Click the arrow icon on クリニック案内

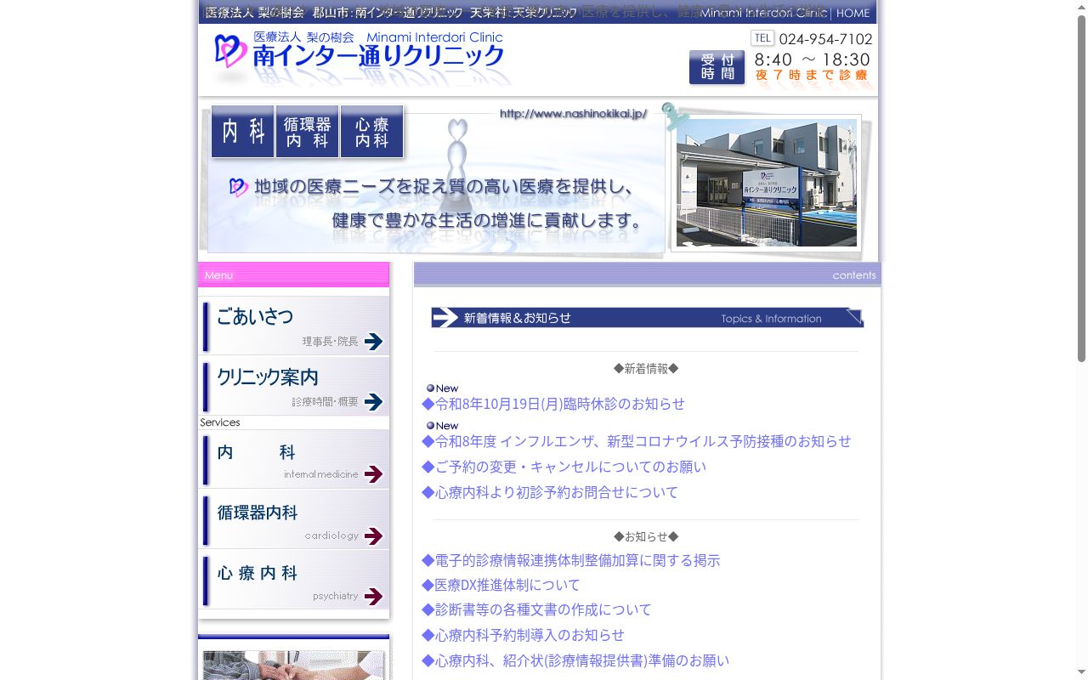(373, 402)
